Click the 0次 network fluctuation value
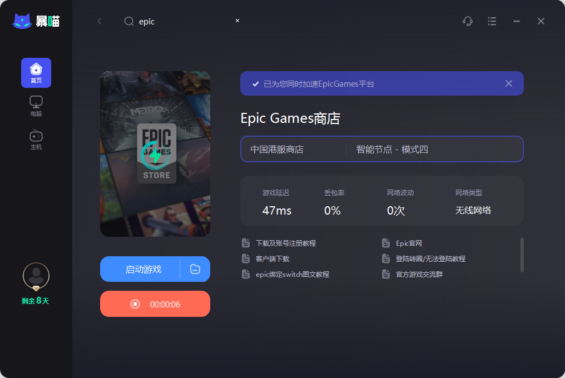 pyautogui.click(x=395, y=211)
